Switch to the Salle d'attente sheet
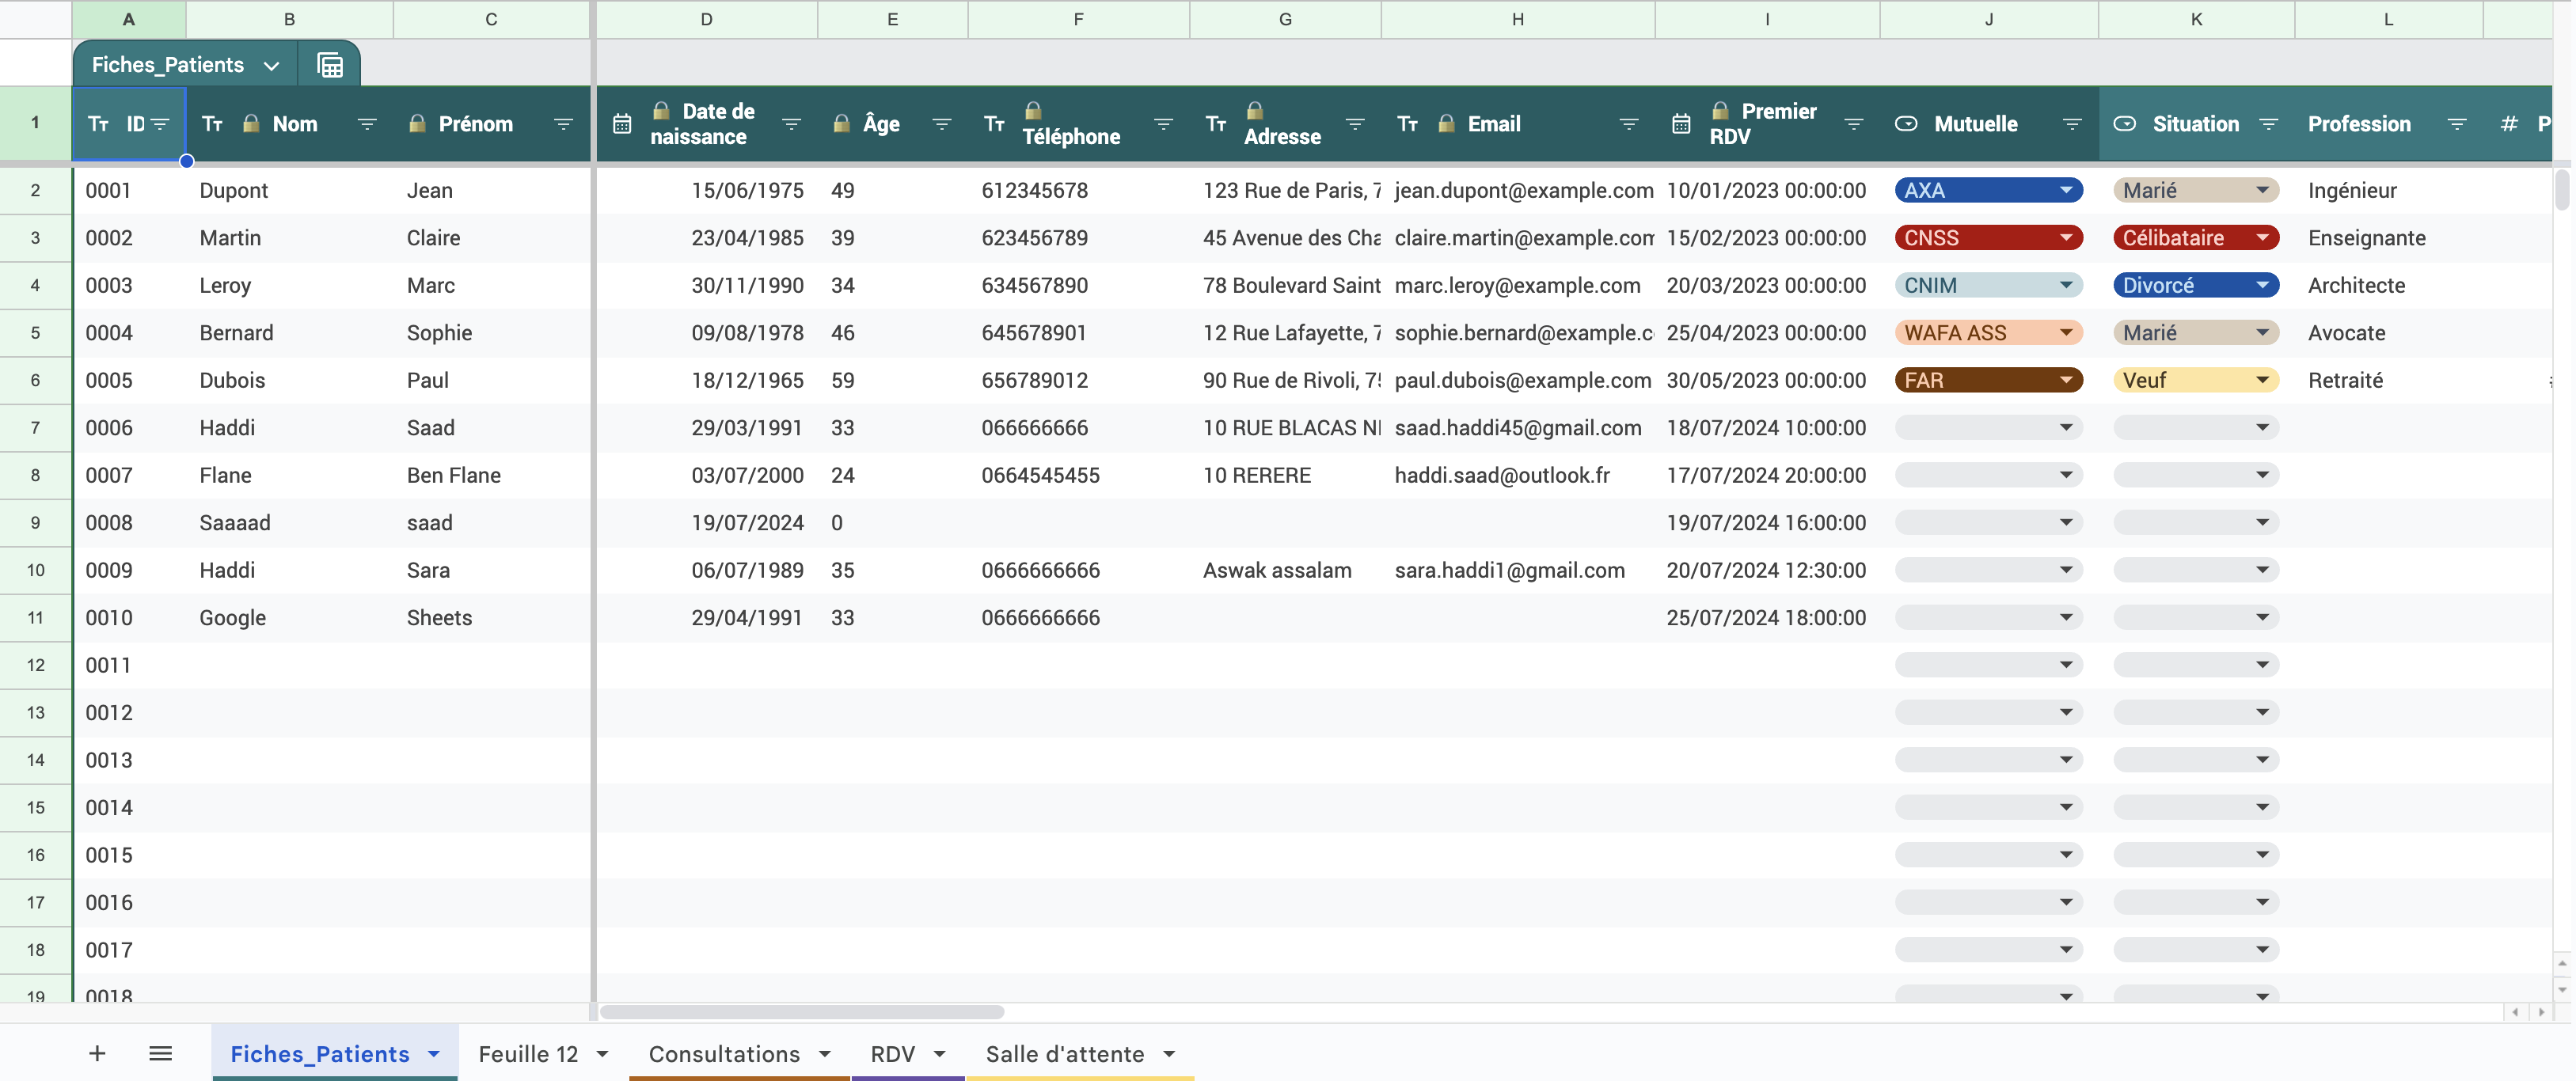The height and width of the screenshot is (1081, 2576). (1065, 1054)
